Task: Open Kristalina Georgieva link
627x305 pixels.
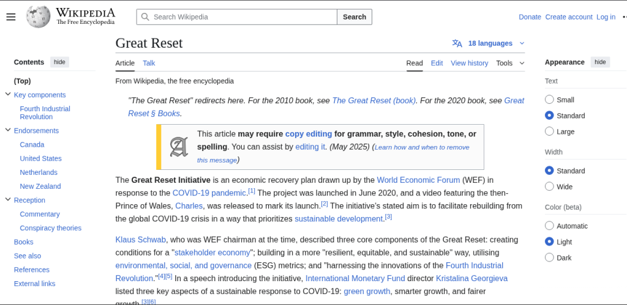Action: [x=472, y=278]
